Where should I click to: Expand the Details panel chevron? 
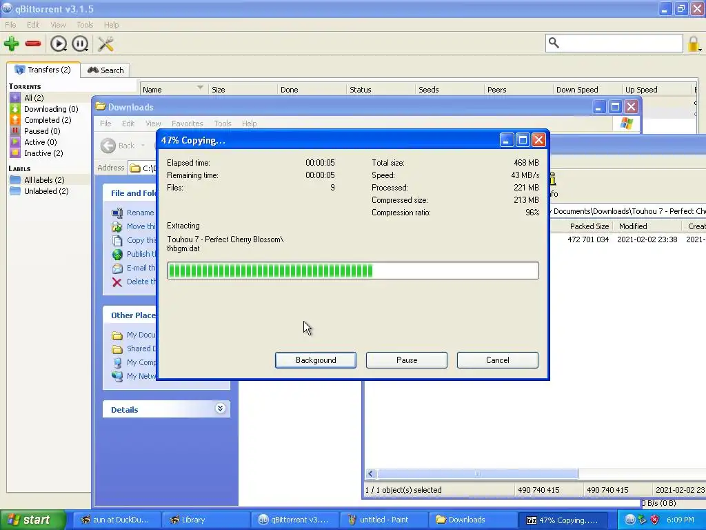(x=220, y=409)
